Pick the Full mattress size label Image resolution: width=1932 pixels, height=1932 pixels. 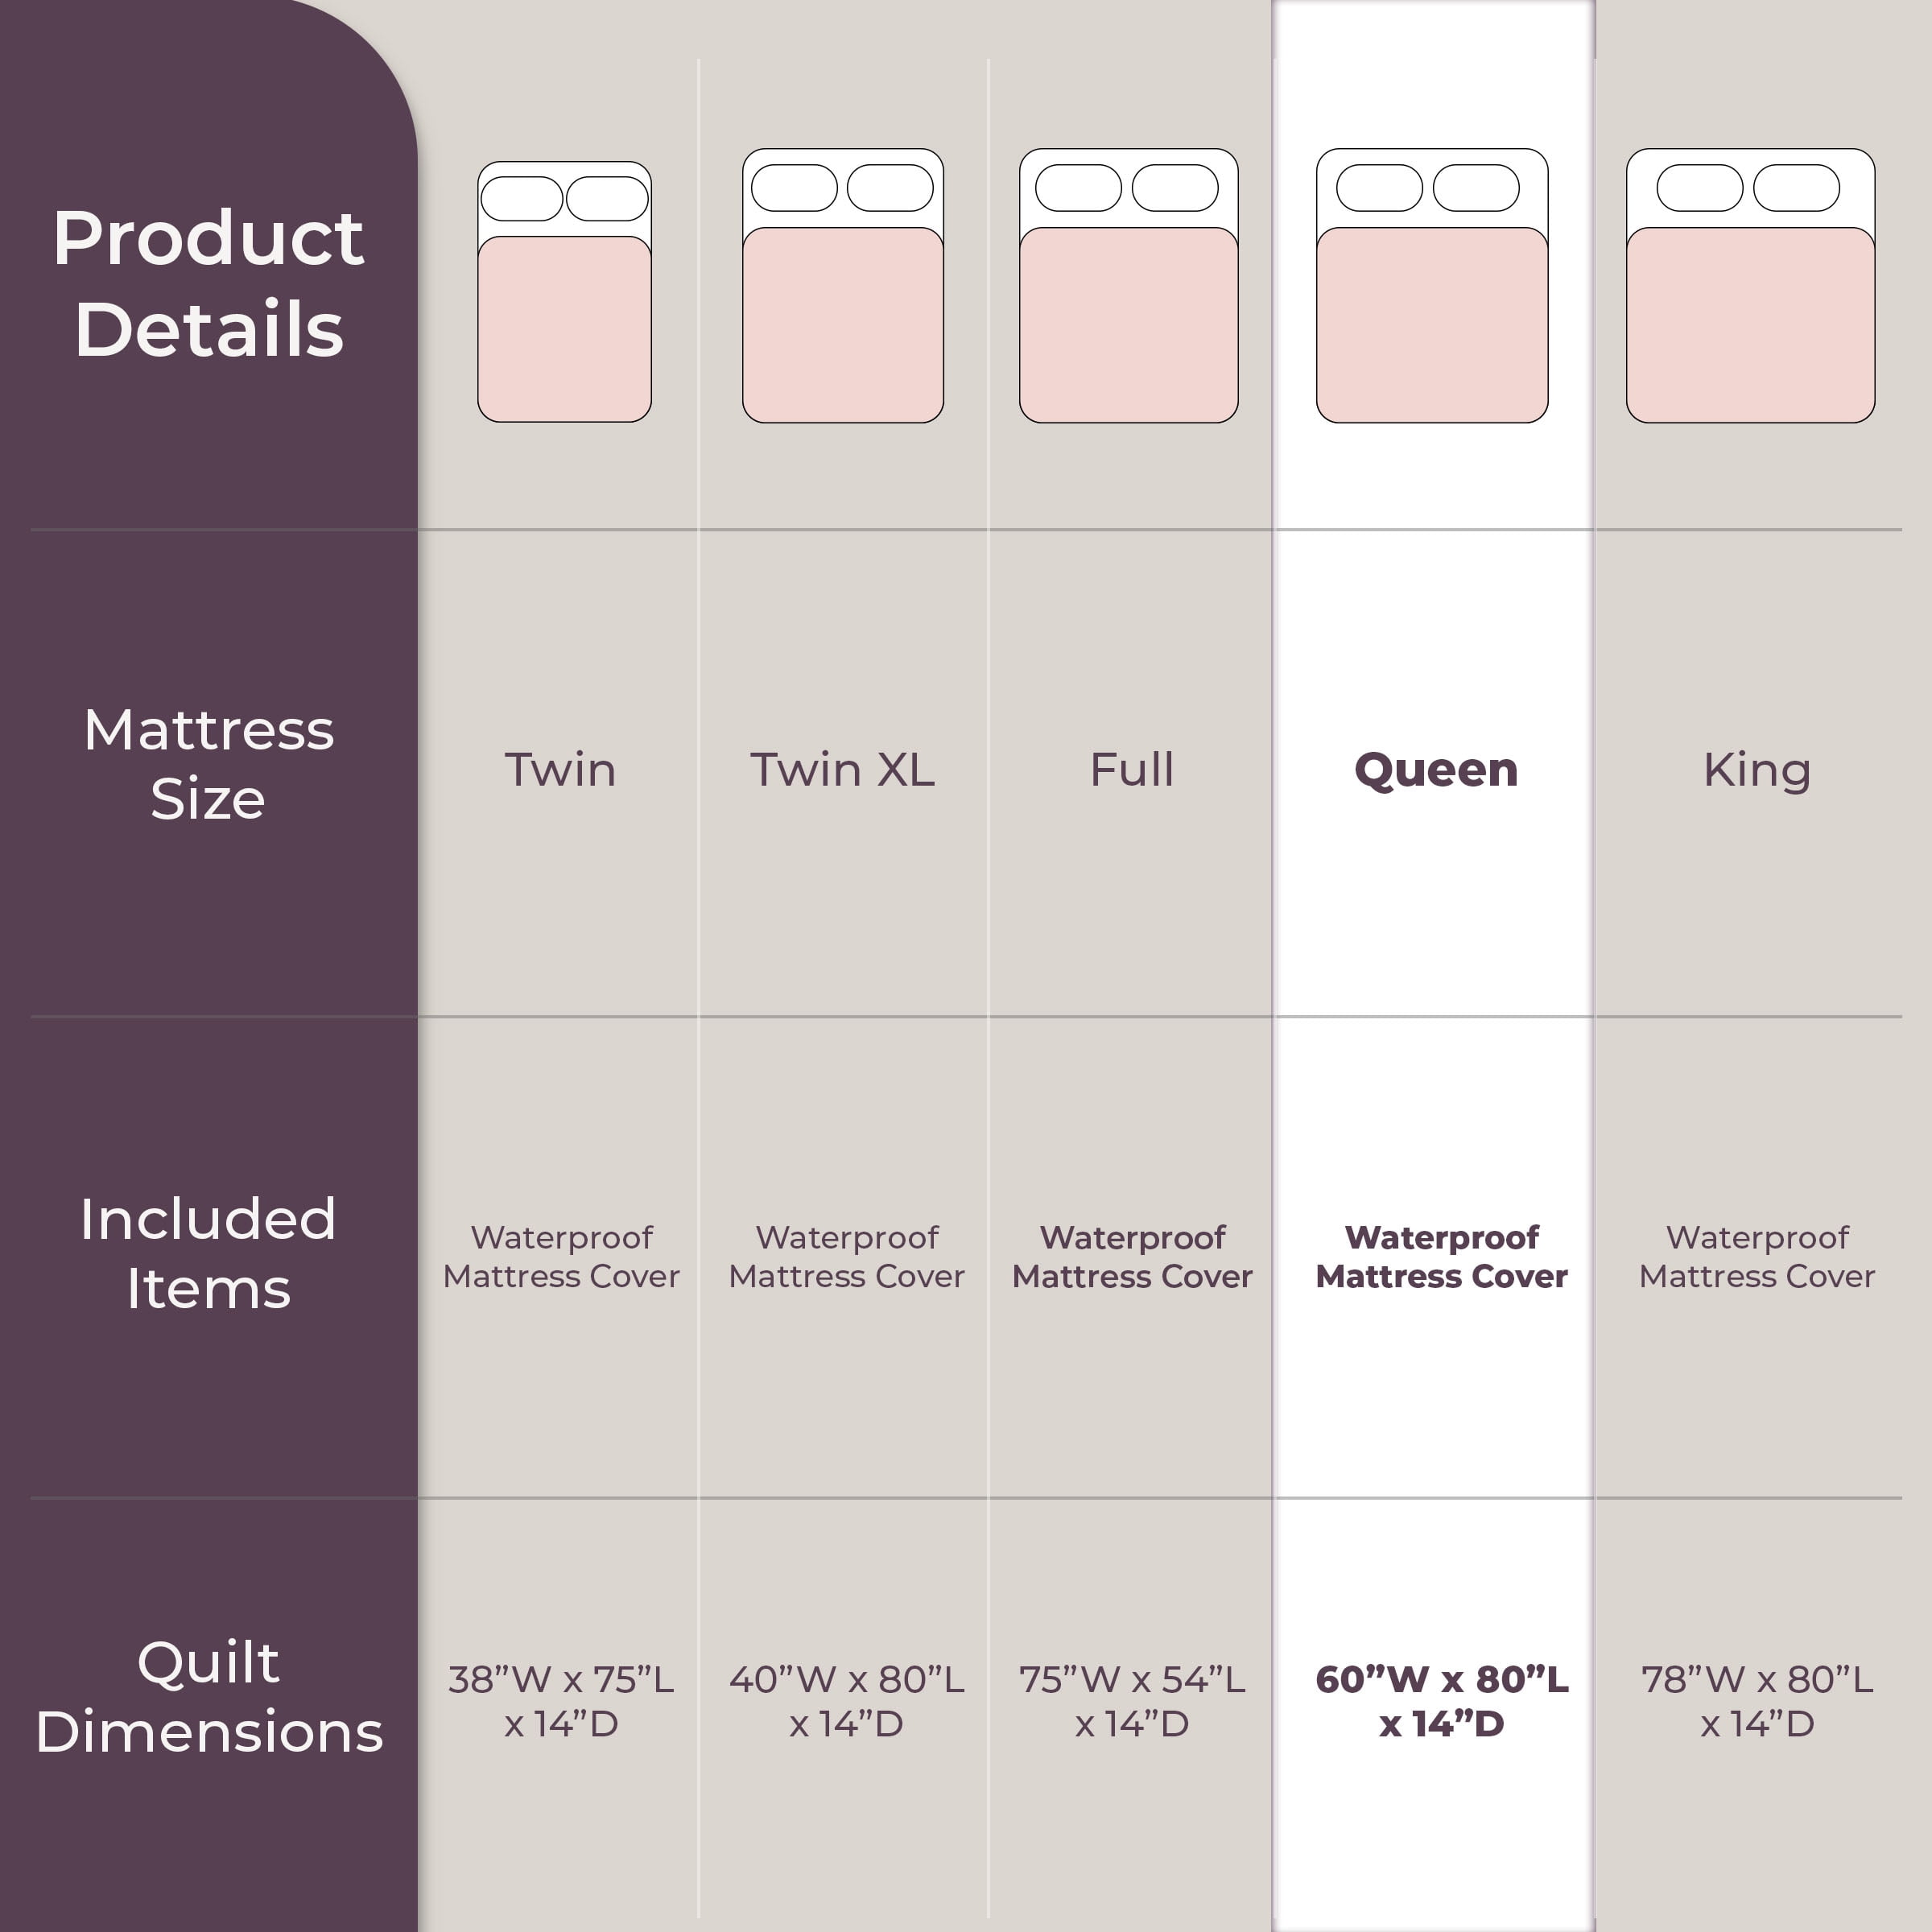pyautogui.click(x=1131, y=770)
